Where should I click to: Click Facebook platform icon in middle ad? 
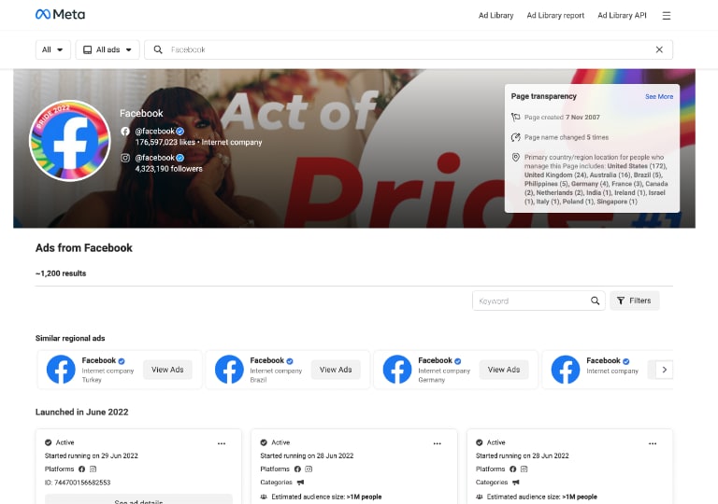[x=297, y=469]
